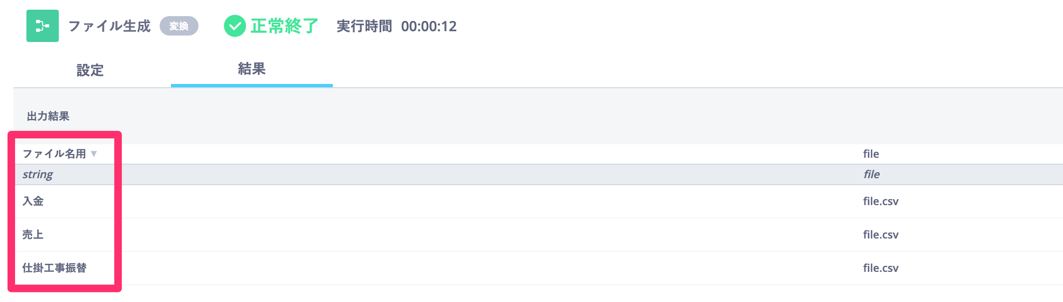
Task: Click the ファイル名用 column header
Action: tap(54, 154)
